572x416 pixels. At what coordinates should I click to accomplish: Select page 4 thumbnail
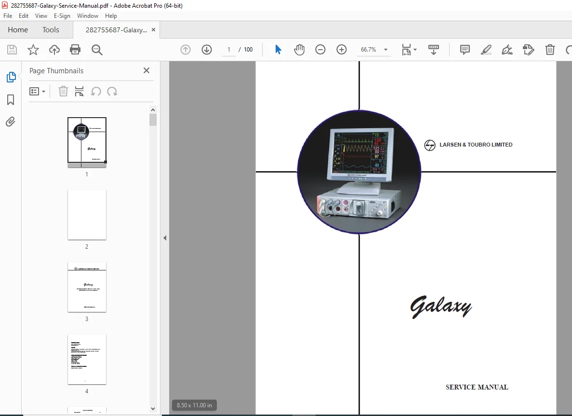[87, 359]
